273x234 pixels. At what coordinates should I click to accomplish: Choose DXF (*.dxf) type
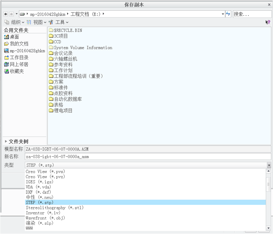click(x=146, y=192)
